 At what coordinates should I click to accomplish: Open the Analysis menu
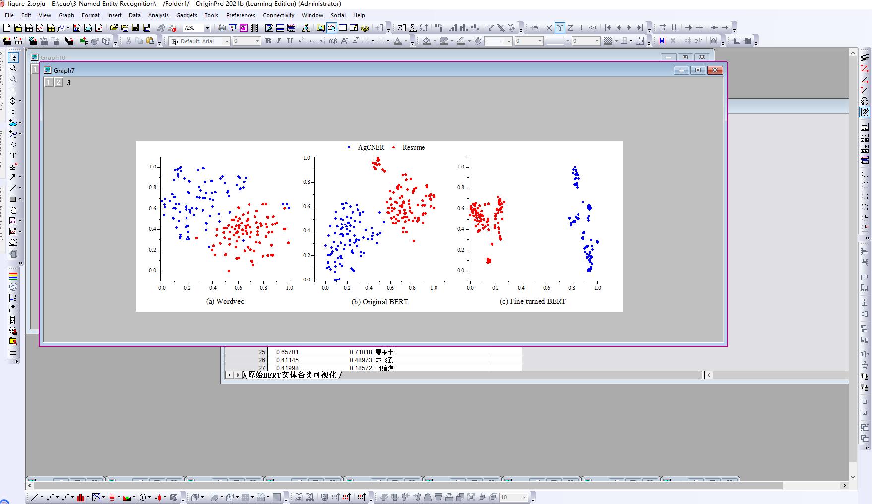[x=158, y=15]
